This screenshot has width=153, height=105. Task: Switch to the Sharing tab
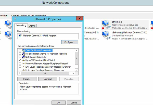[x=32, y=26]
